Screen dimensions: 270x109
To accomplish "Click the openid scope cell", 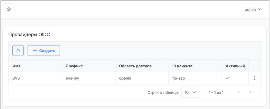I will (142, 78).
